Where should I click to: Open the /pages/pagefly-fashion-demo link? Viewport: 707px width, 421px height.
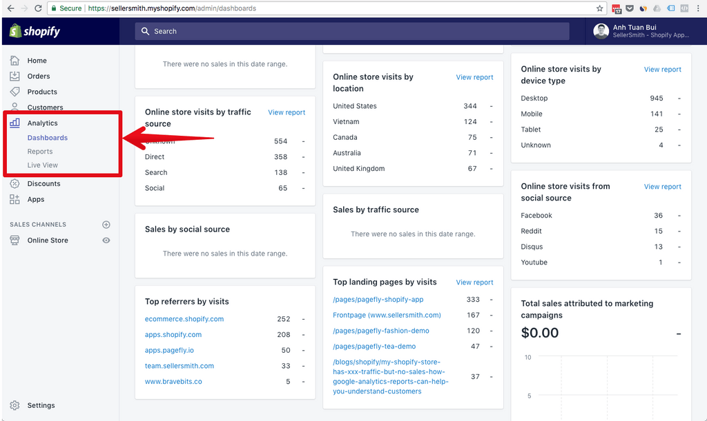tap(381, 331)
